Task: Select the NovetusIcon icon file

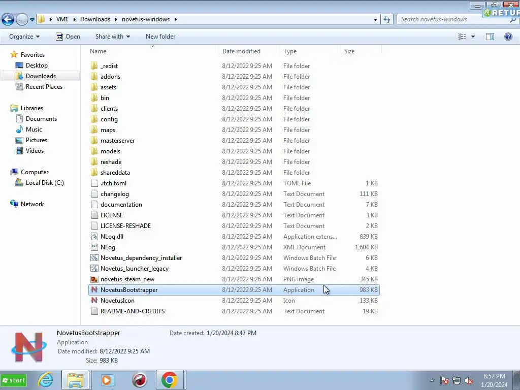Action: coord(94,300)
